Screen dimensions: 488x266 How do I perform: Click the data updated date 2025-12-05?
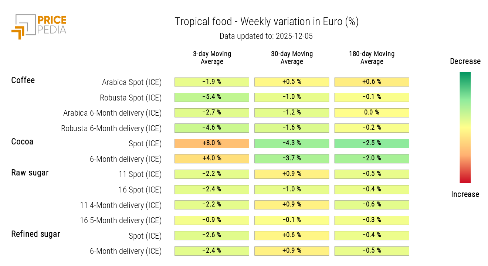pos(266,36)
